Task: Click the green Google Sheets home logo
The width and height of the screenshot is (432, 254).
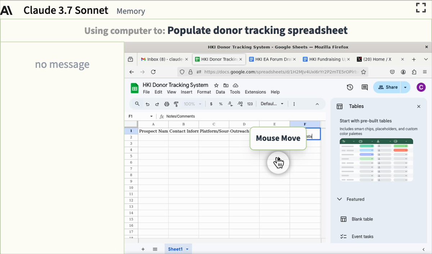Action: pyautogui.click(x=135, y=88)
